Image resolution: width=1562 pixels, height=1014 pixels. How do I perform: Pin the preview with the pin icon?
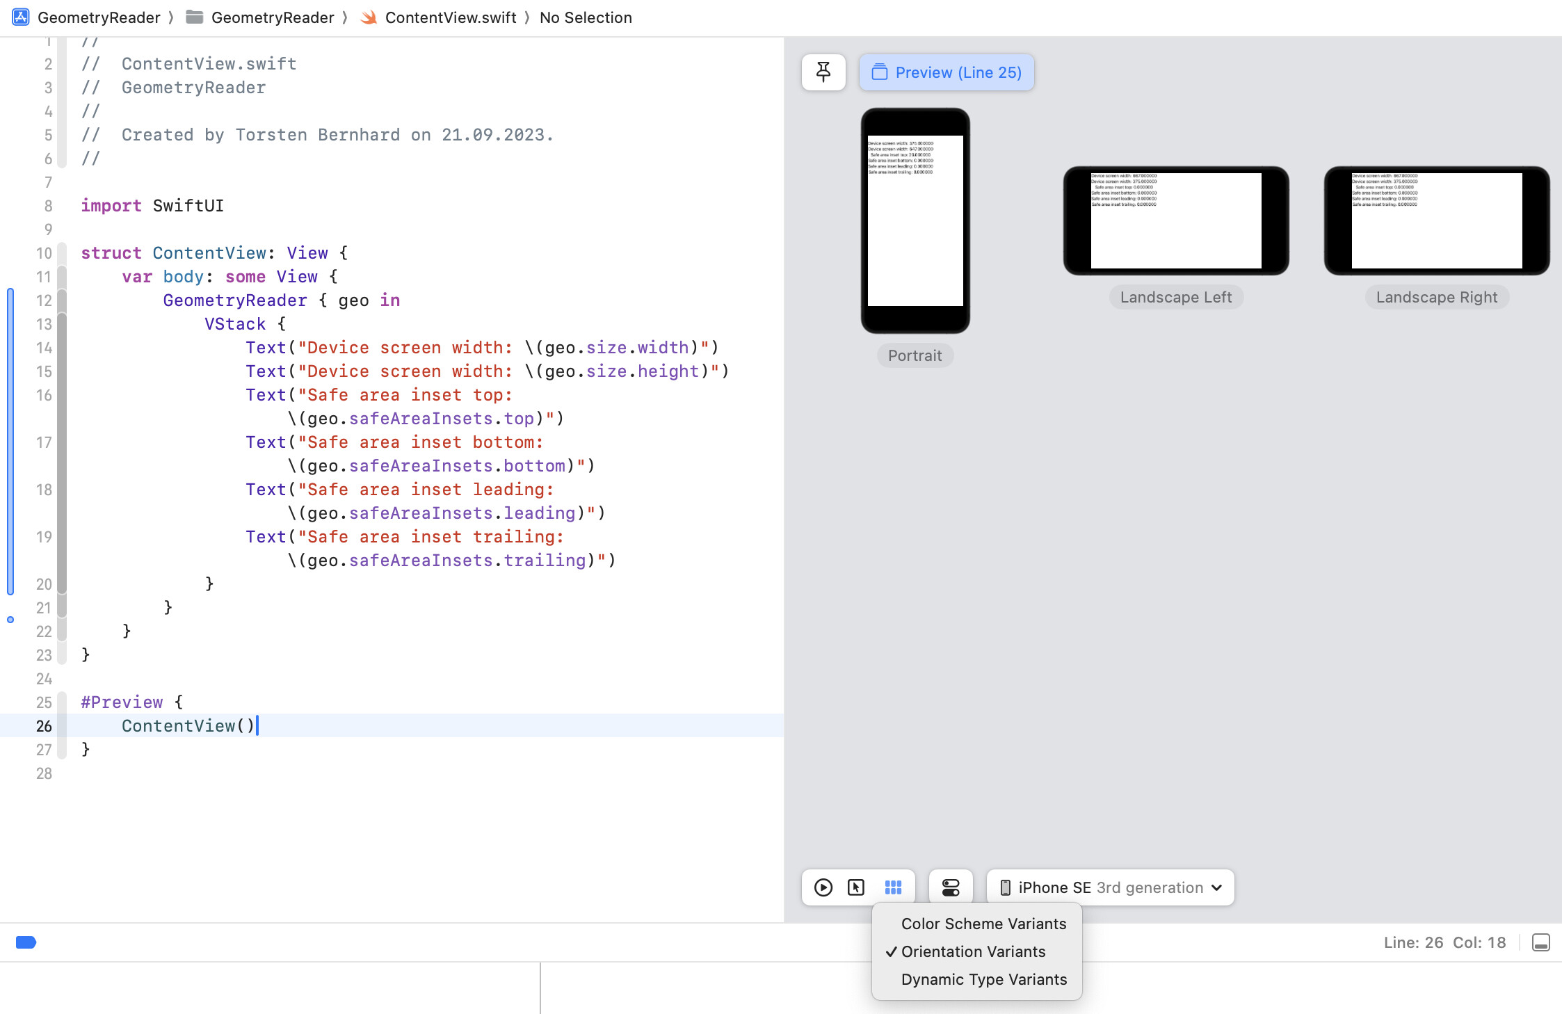tap(823, 72)
